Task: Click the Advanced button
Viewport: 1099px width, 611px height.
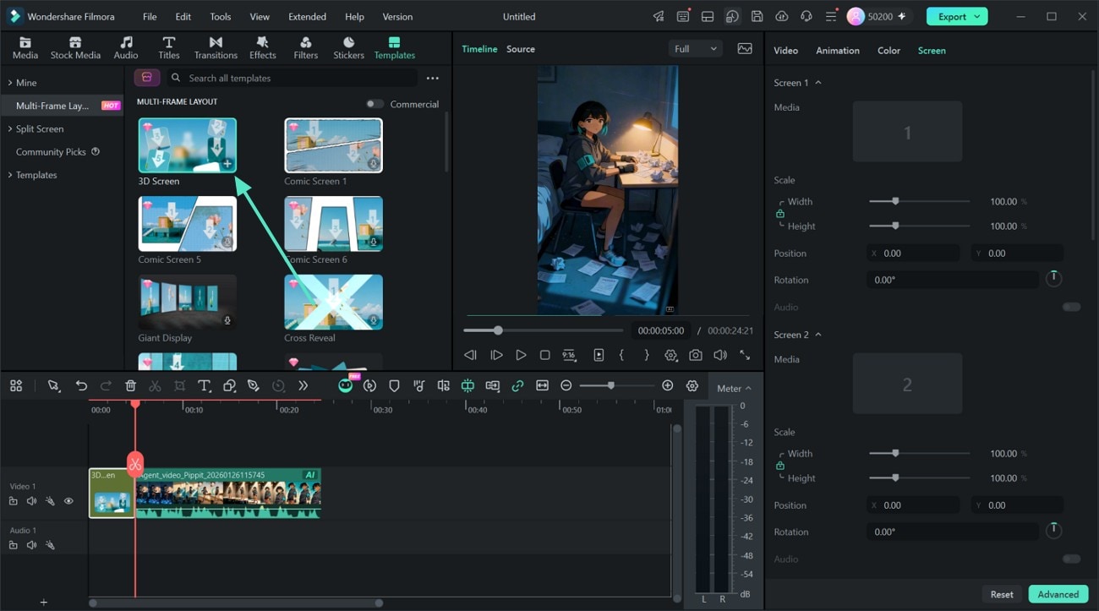Action: click(1058, 594)
